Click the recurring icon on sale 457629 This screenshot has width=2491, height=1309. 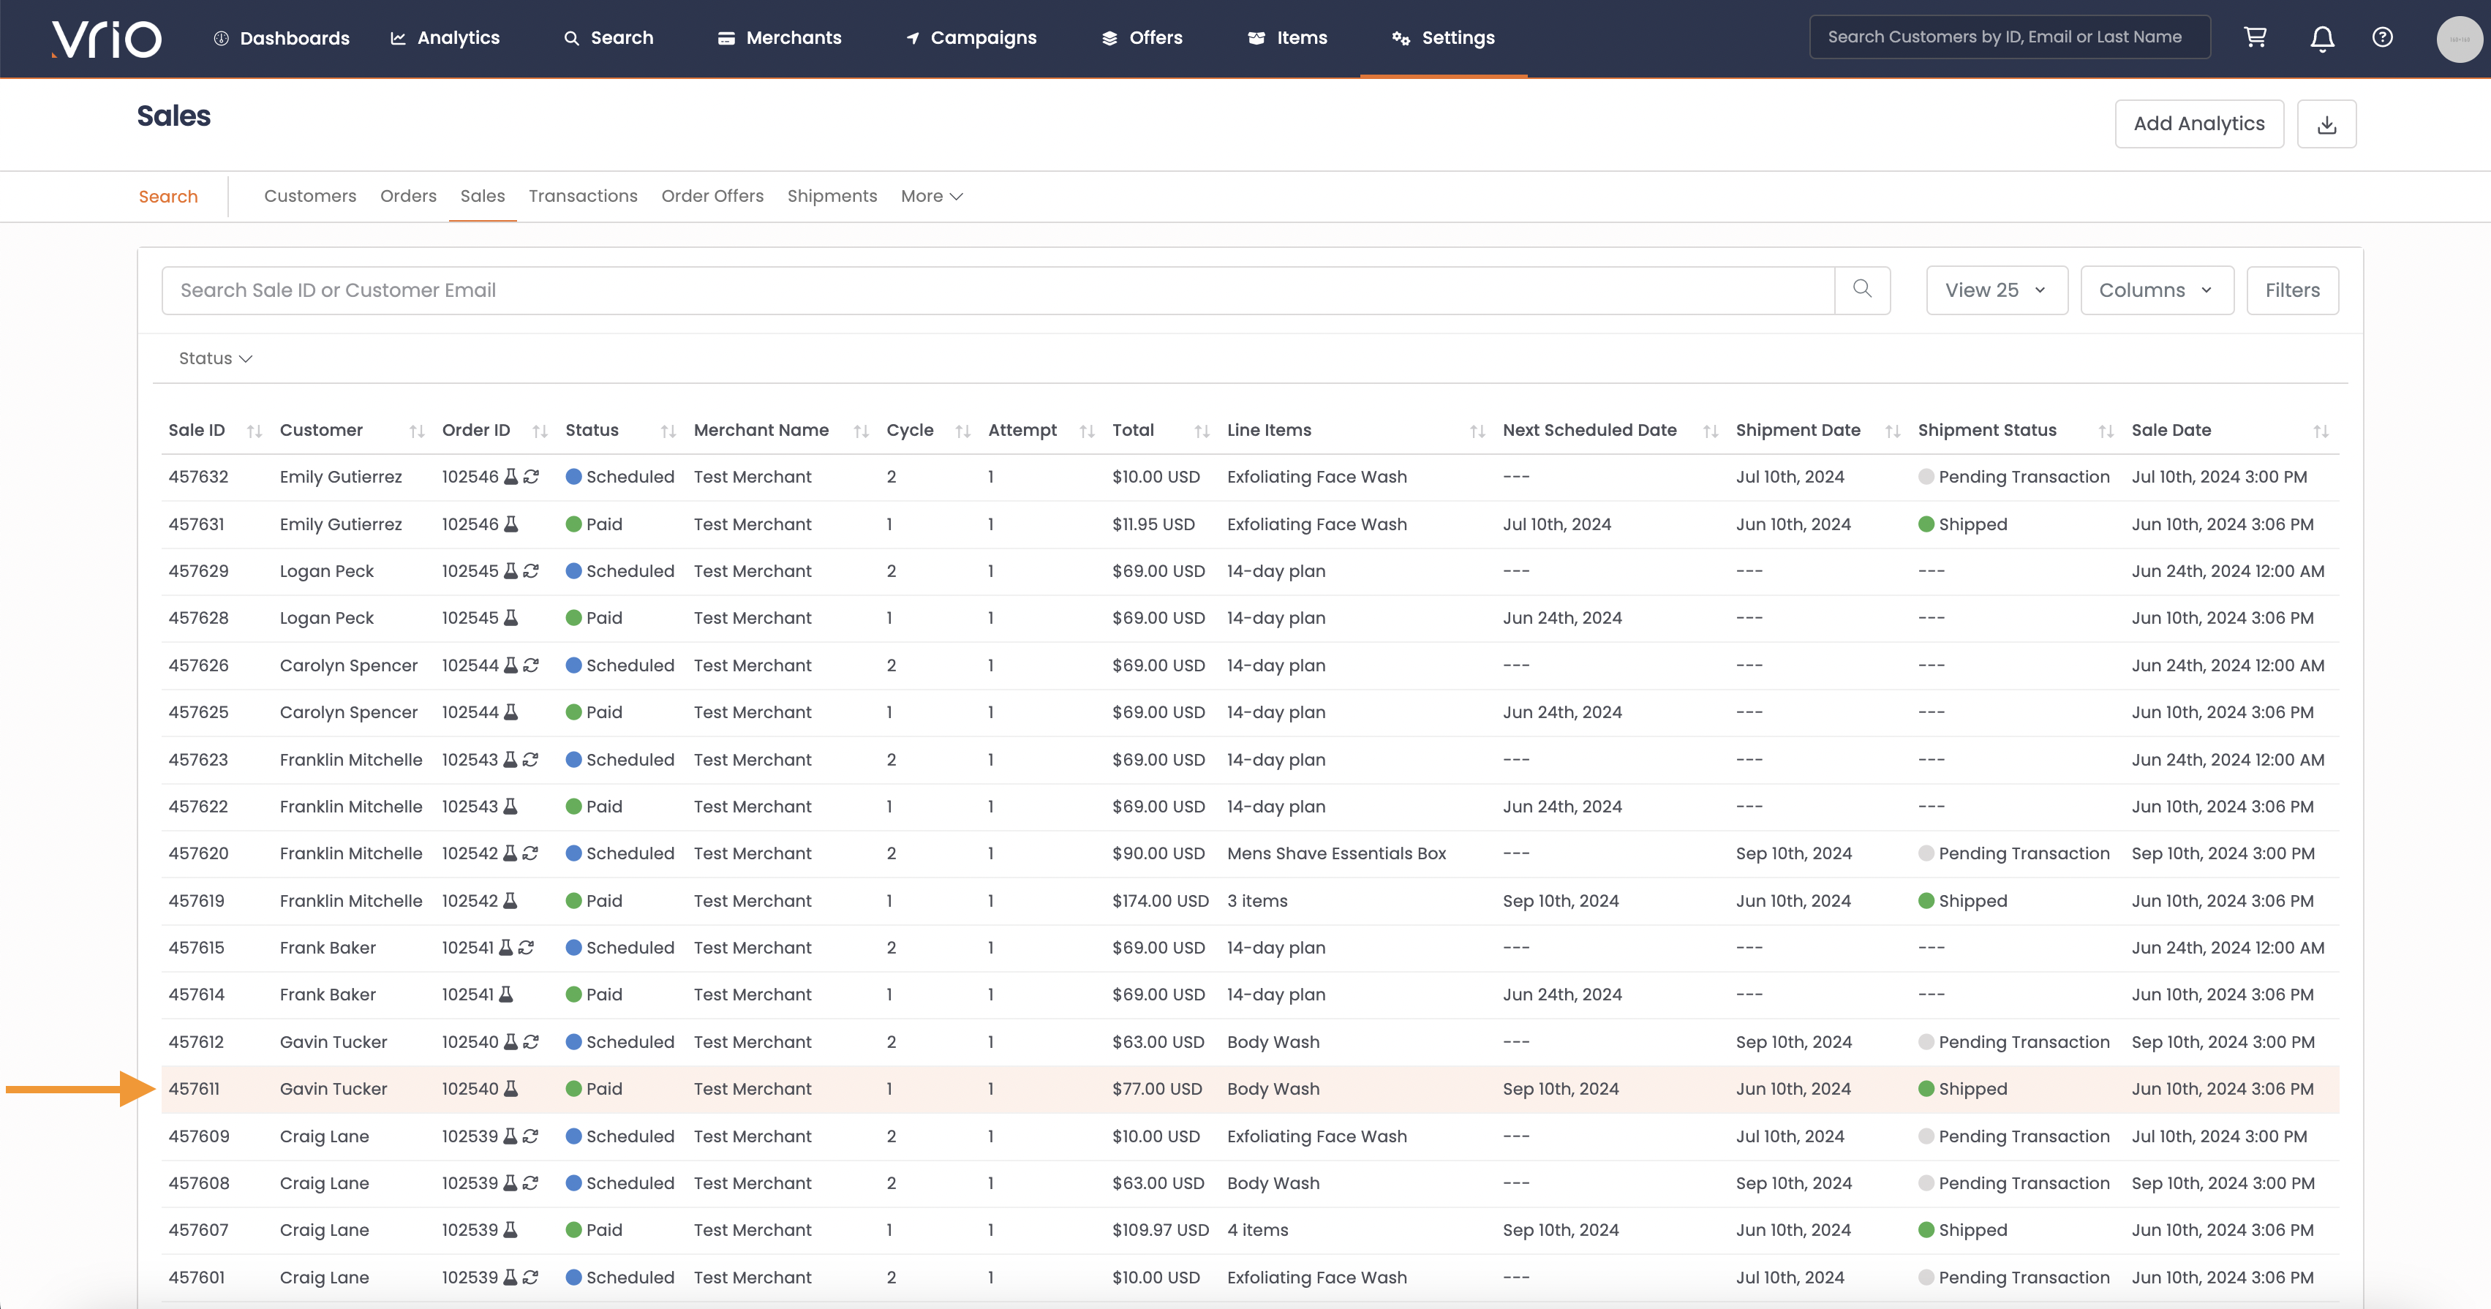(x=531, y=570)
